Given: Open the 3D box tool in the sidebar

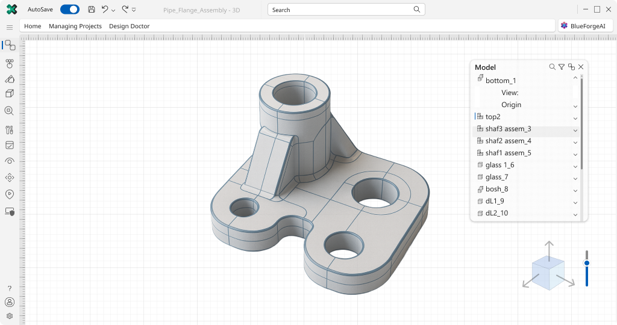Looking at the screenshot, I should [x=10, y=93].
